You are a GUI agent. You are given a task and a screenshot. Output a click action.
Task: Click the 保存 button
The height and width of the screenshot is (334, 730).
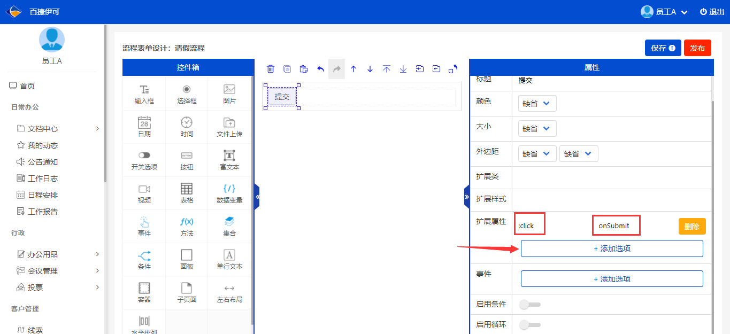click(663, 48)
